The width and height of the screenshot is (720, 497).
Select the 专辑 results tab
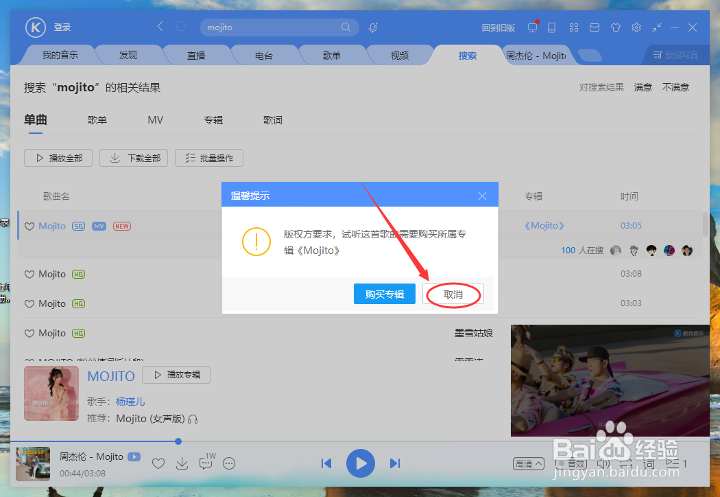pyautogui.click(x=213, y=120)
